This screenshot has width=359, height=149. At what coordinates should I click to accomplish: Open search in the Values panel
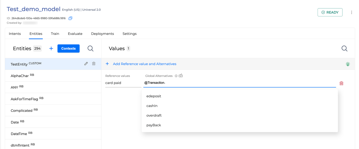pyautogui.click(x=344, y=48)
